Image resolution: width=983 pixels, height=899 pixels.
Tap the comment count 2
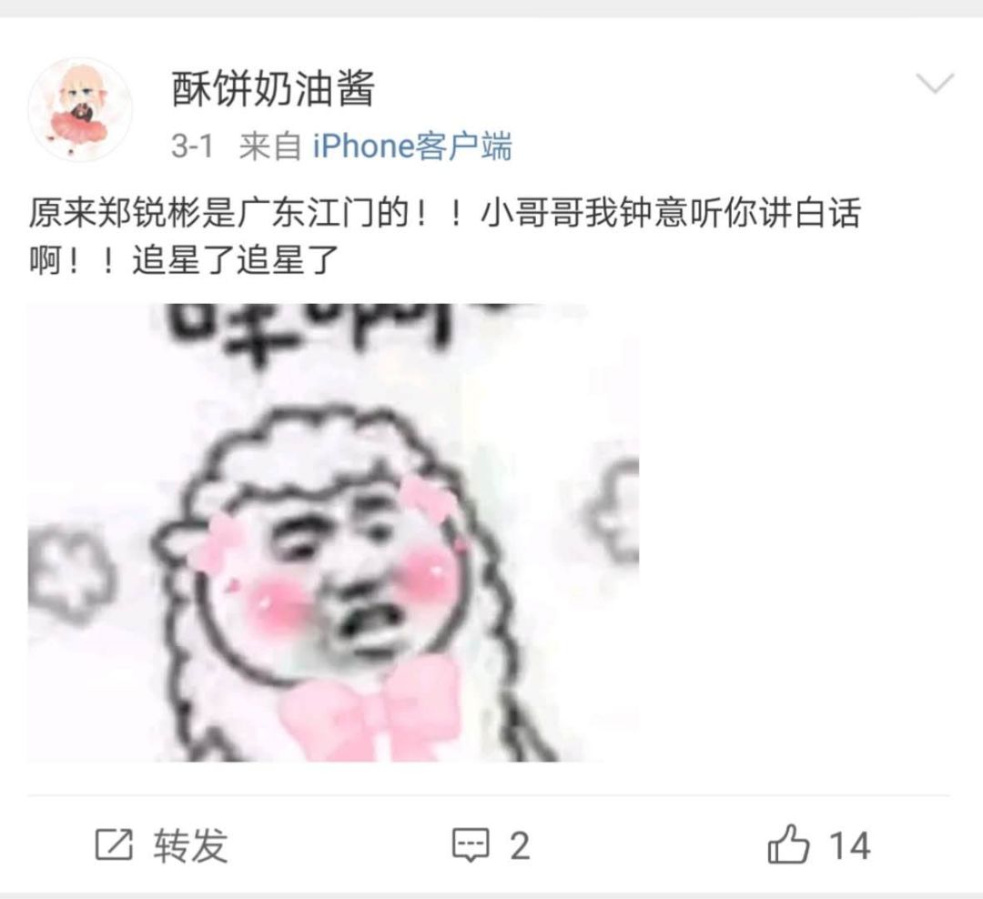(x=520, y=845)
